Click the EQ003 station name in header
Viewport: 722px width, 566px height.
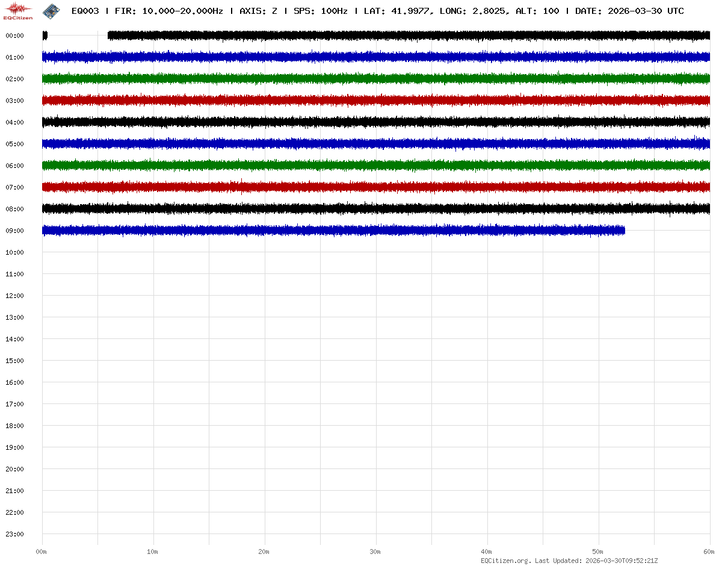point(85,11)
